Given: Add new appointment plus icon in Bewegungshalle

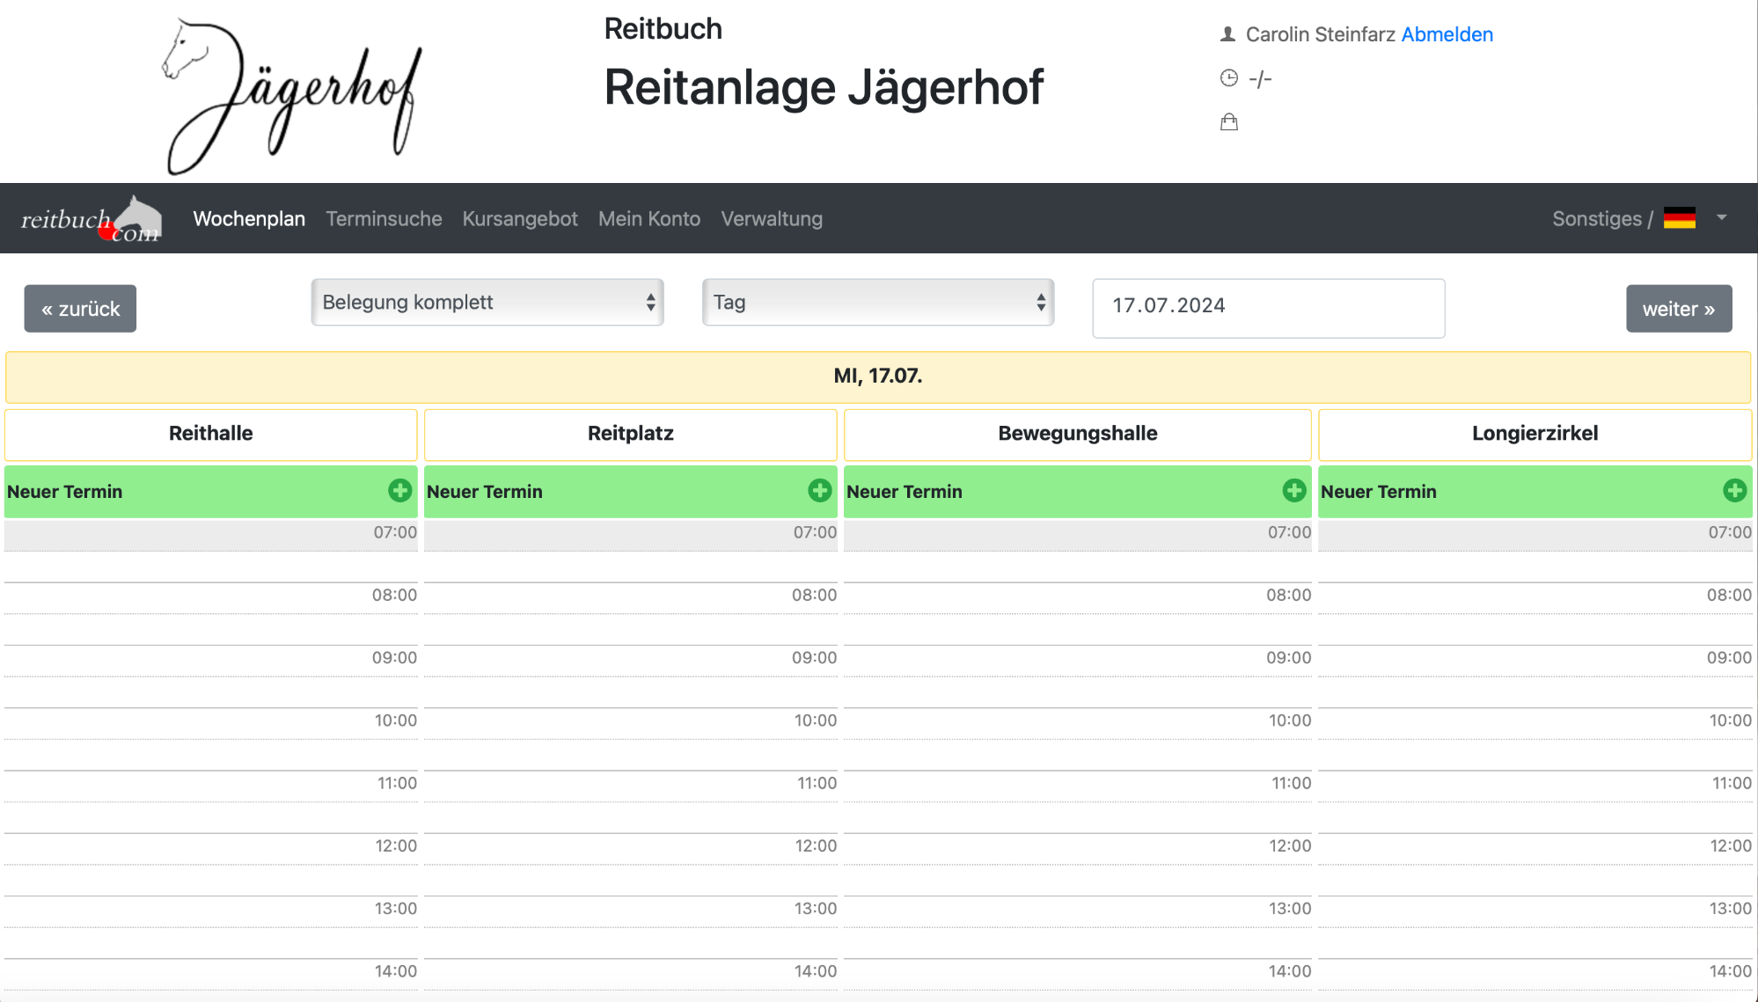Looking at the screenshot, I should (x=1293, y=491).
